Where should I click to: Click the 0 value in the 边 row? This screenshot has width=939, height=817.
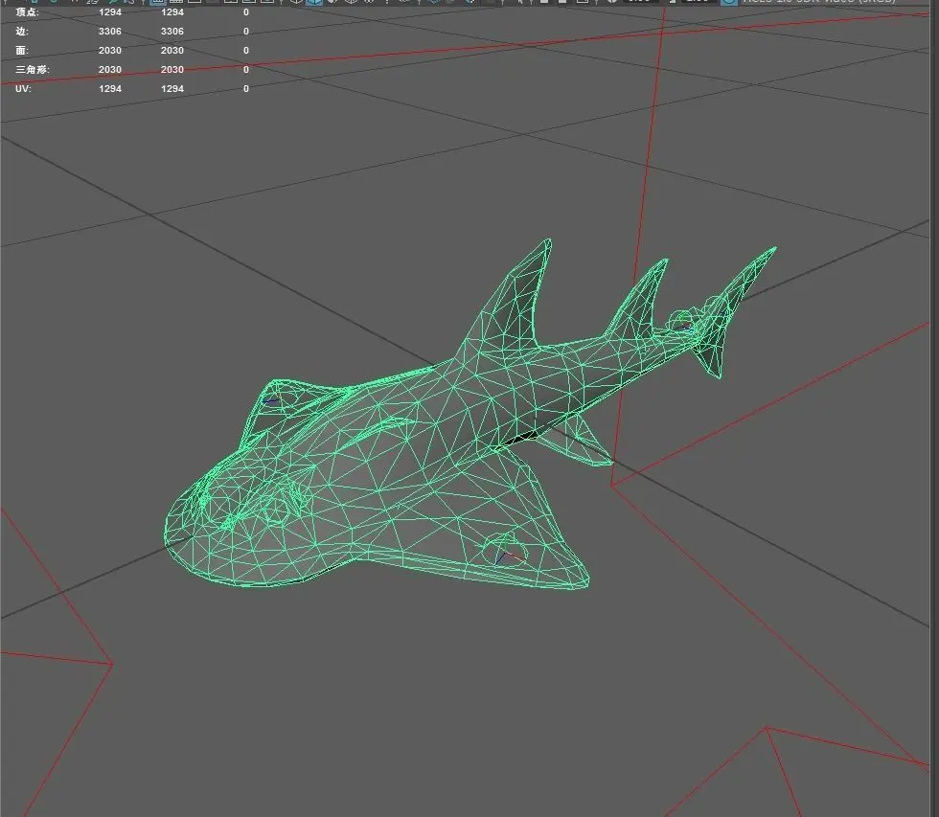tap(246, 31)
